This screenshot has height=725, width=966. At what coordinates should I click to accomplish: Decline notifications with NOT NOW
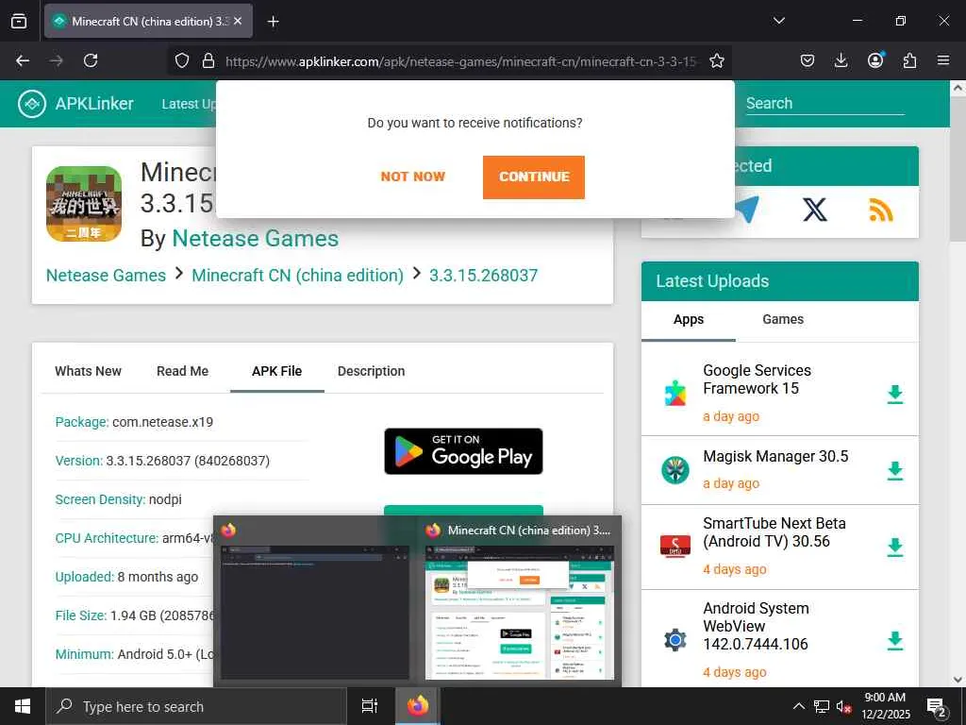click(413, 177)
